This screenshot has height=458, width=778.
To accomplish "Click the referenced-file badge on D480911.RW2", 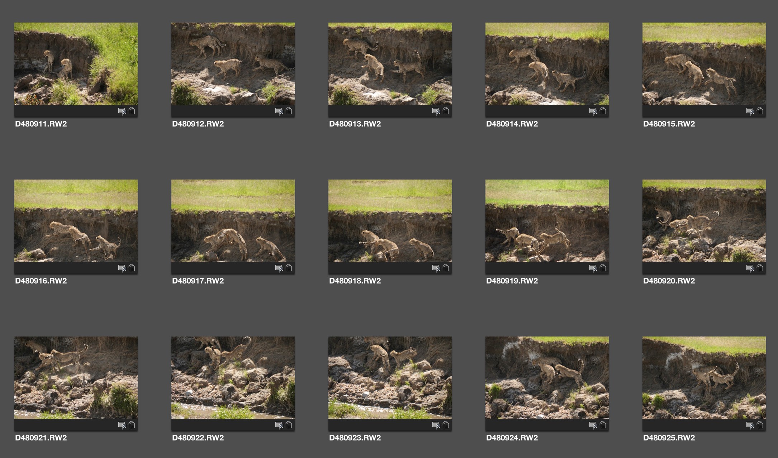I will pos(122,111).
